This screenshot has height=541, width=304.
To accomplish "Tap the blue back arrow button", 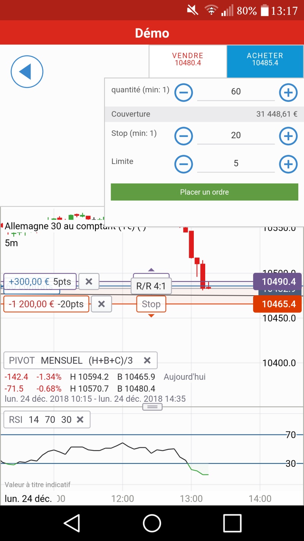I will [27, 72].
